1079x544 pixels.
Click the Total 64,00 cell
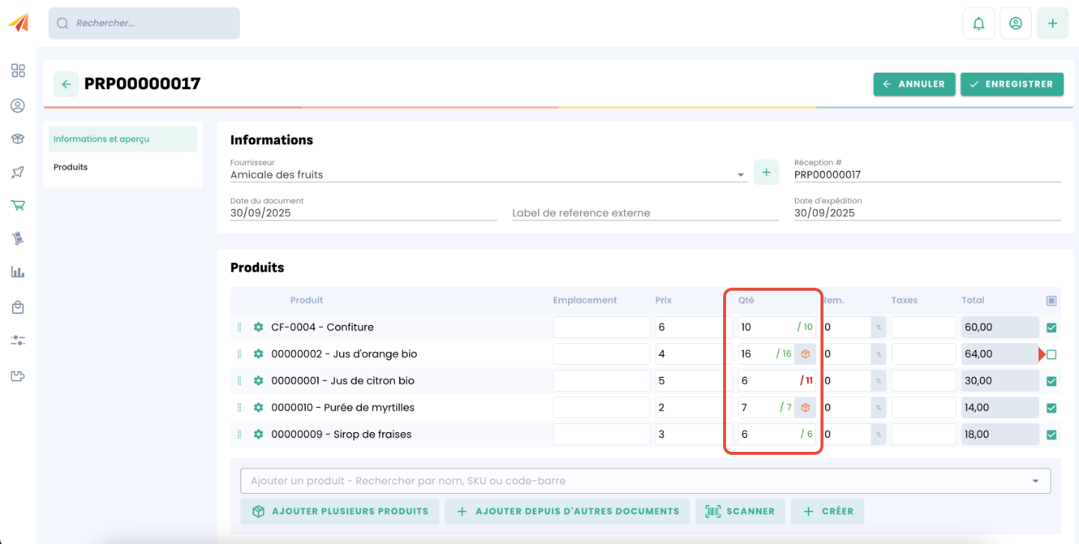click(1000, 354)
